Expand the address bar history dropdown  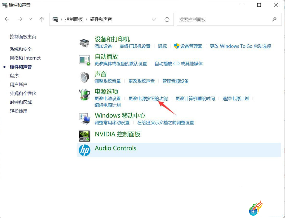click(154, 19)
